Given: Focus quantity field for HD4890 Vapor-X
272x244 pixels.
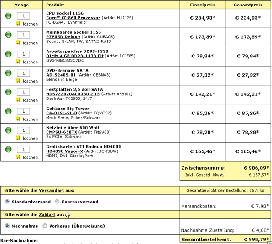Looking at the screenshot, I should pos(23,150).
